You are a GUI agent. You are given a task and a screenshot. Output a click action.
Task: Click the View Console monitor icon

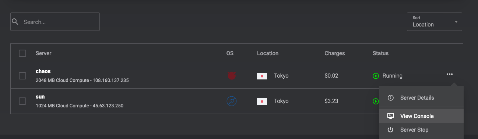(x=391, y=116)
